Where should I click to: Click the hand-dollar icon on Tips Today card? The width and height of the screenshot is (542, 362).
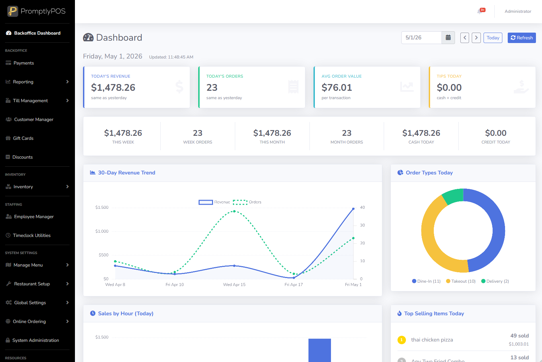click(x=522, y=87)
